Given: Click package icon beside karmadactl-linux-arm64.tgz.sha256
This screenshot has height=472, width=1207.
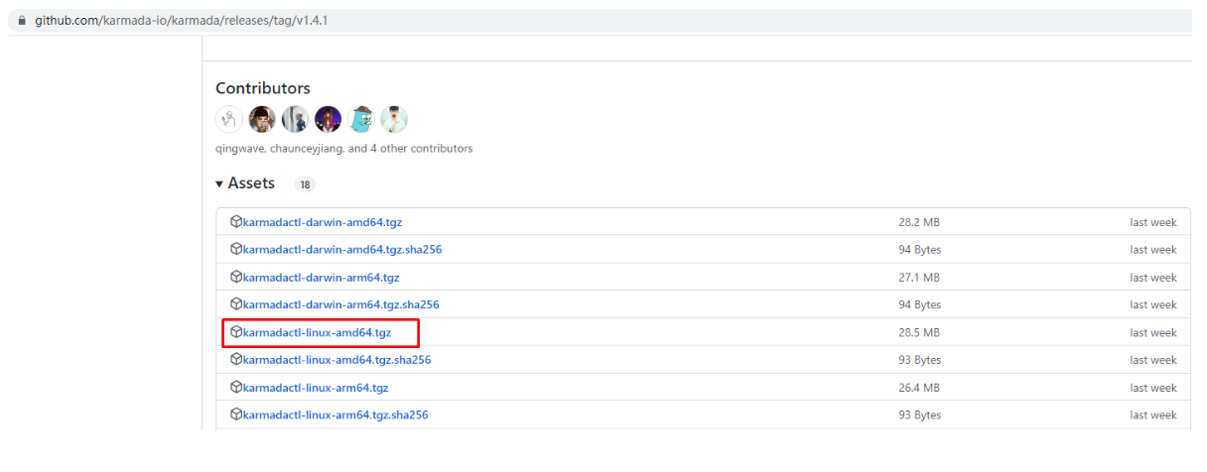Looking at the screenshot, I should tap(236, 414).
